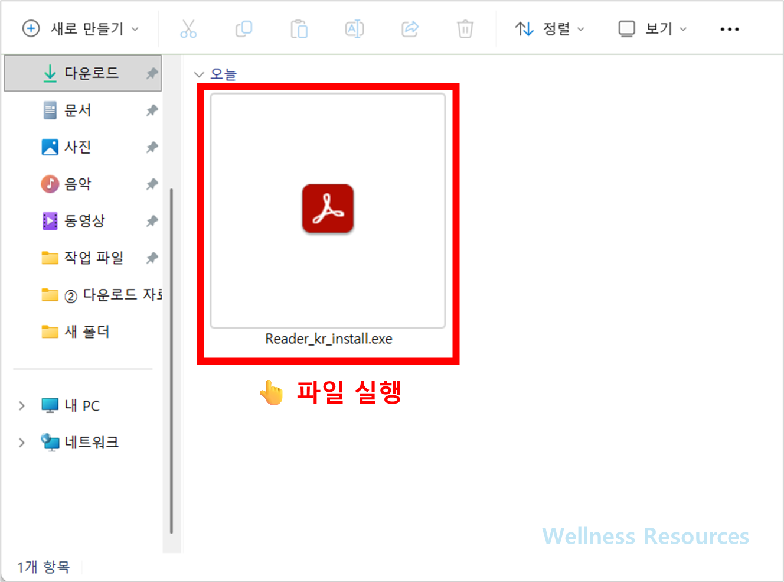Click the pin icon beside 문서
The height and width of the screenshot is (582, 784).
pos(152,110)
